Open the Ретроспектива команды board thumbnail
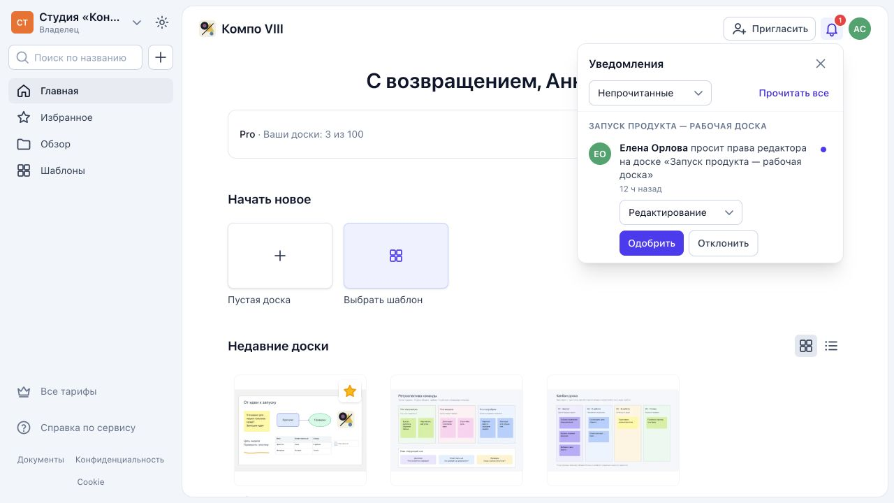 coord(457,430)
